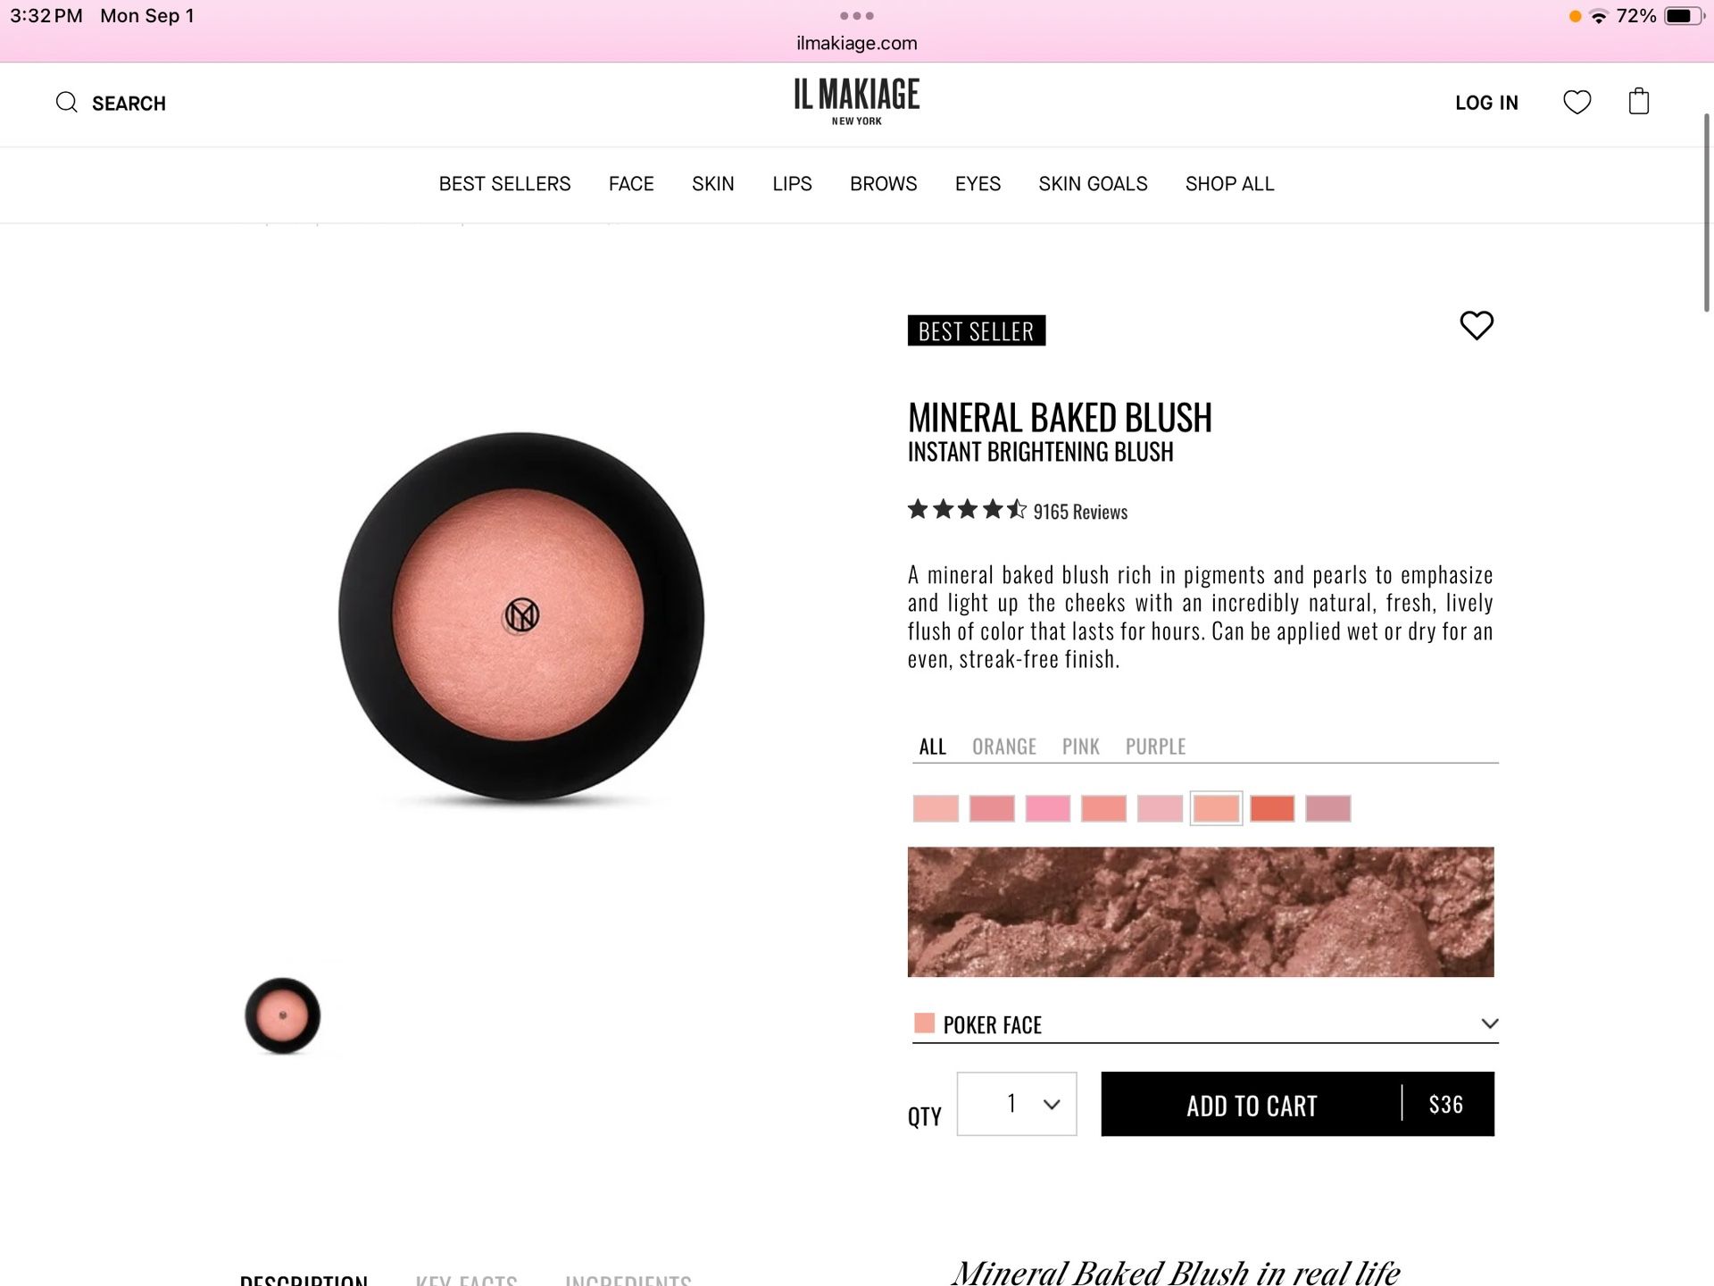Click the Log In link
Viewport: 1714px width, 1286px height.
coord(1486,103)
